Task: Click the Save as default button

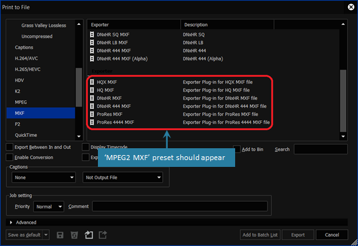Action: click(x=24, y=235)
